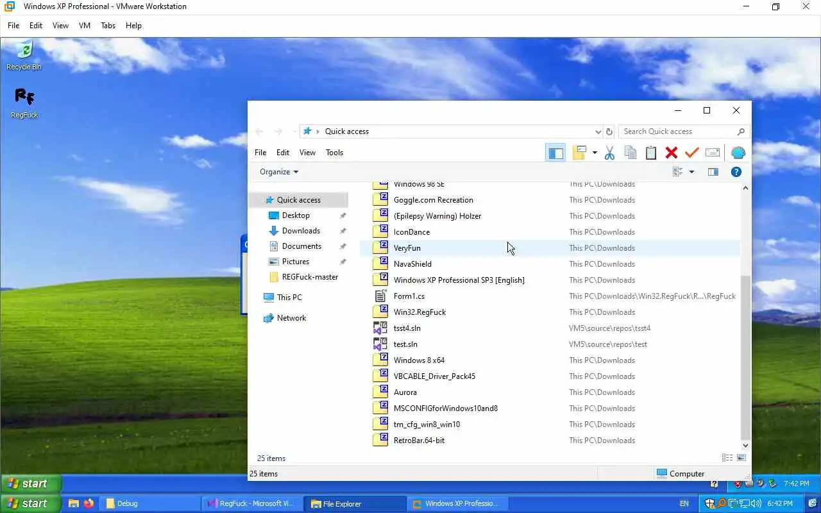
Task: Open the view options dropdown arrow
Action: (x=691, y=172)
